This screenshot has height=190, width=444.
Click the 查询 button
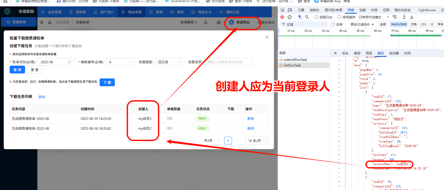pyautogui.click(x=17, y=70)
